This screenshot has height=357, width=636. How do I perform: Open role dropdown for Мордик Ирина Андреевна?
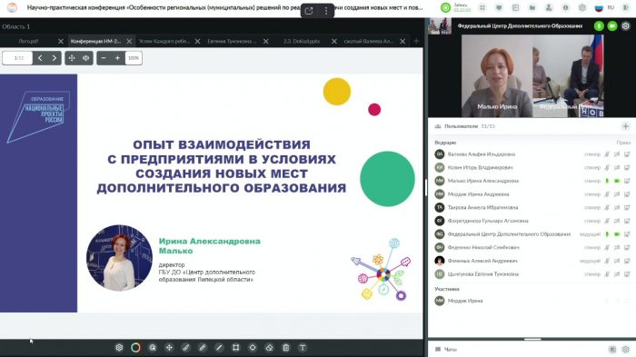coord(592,194)
